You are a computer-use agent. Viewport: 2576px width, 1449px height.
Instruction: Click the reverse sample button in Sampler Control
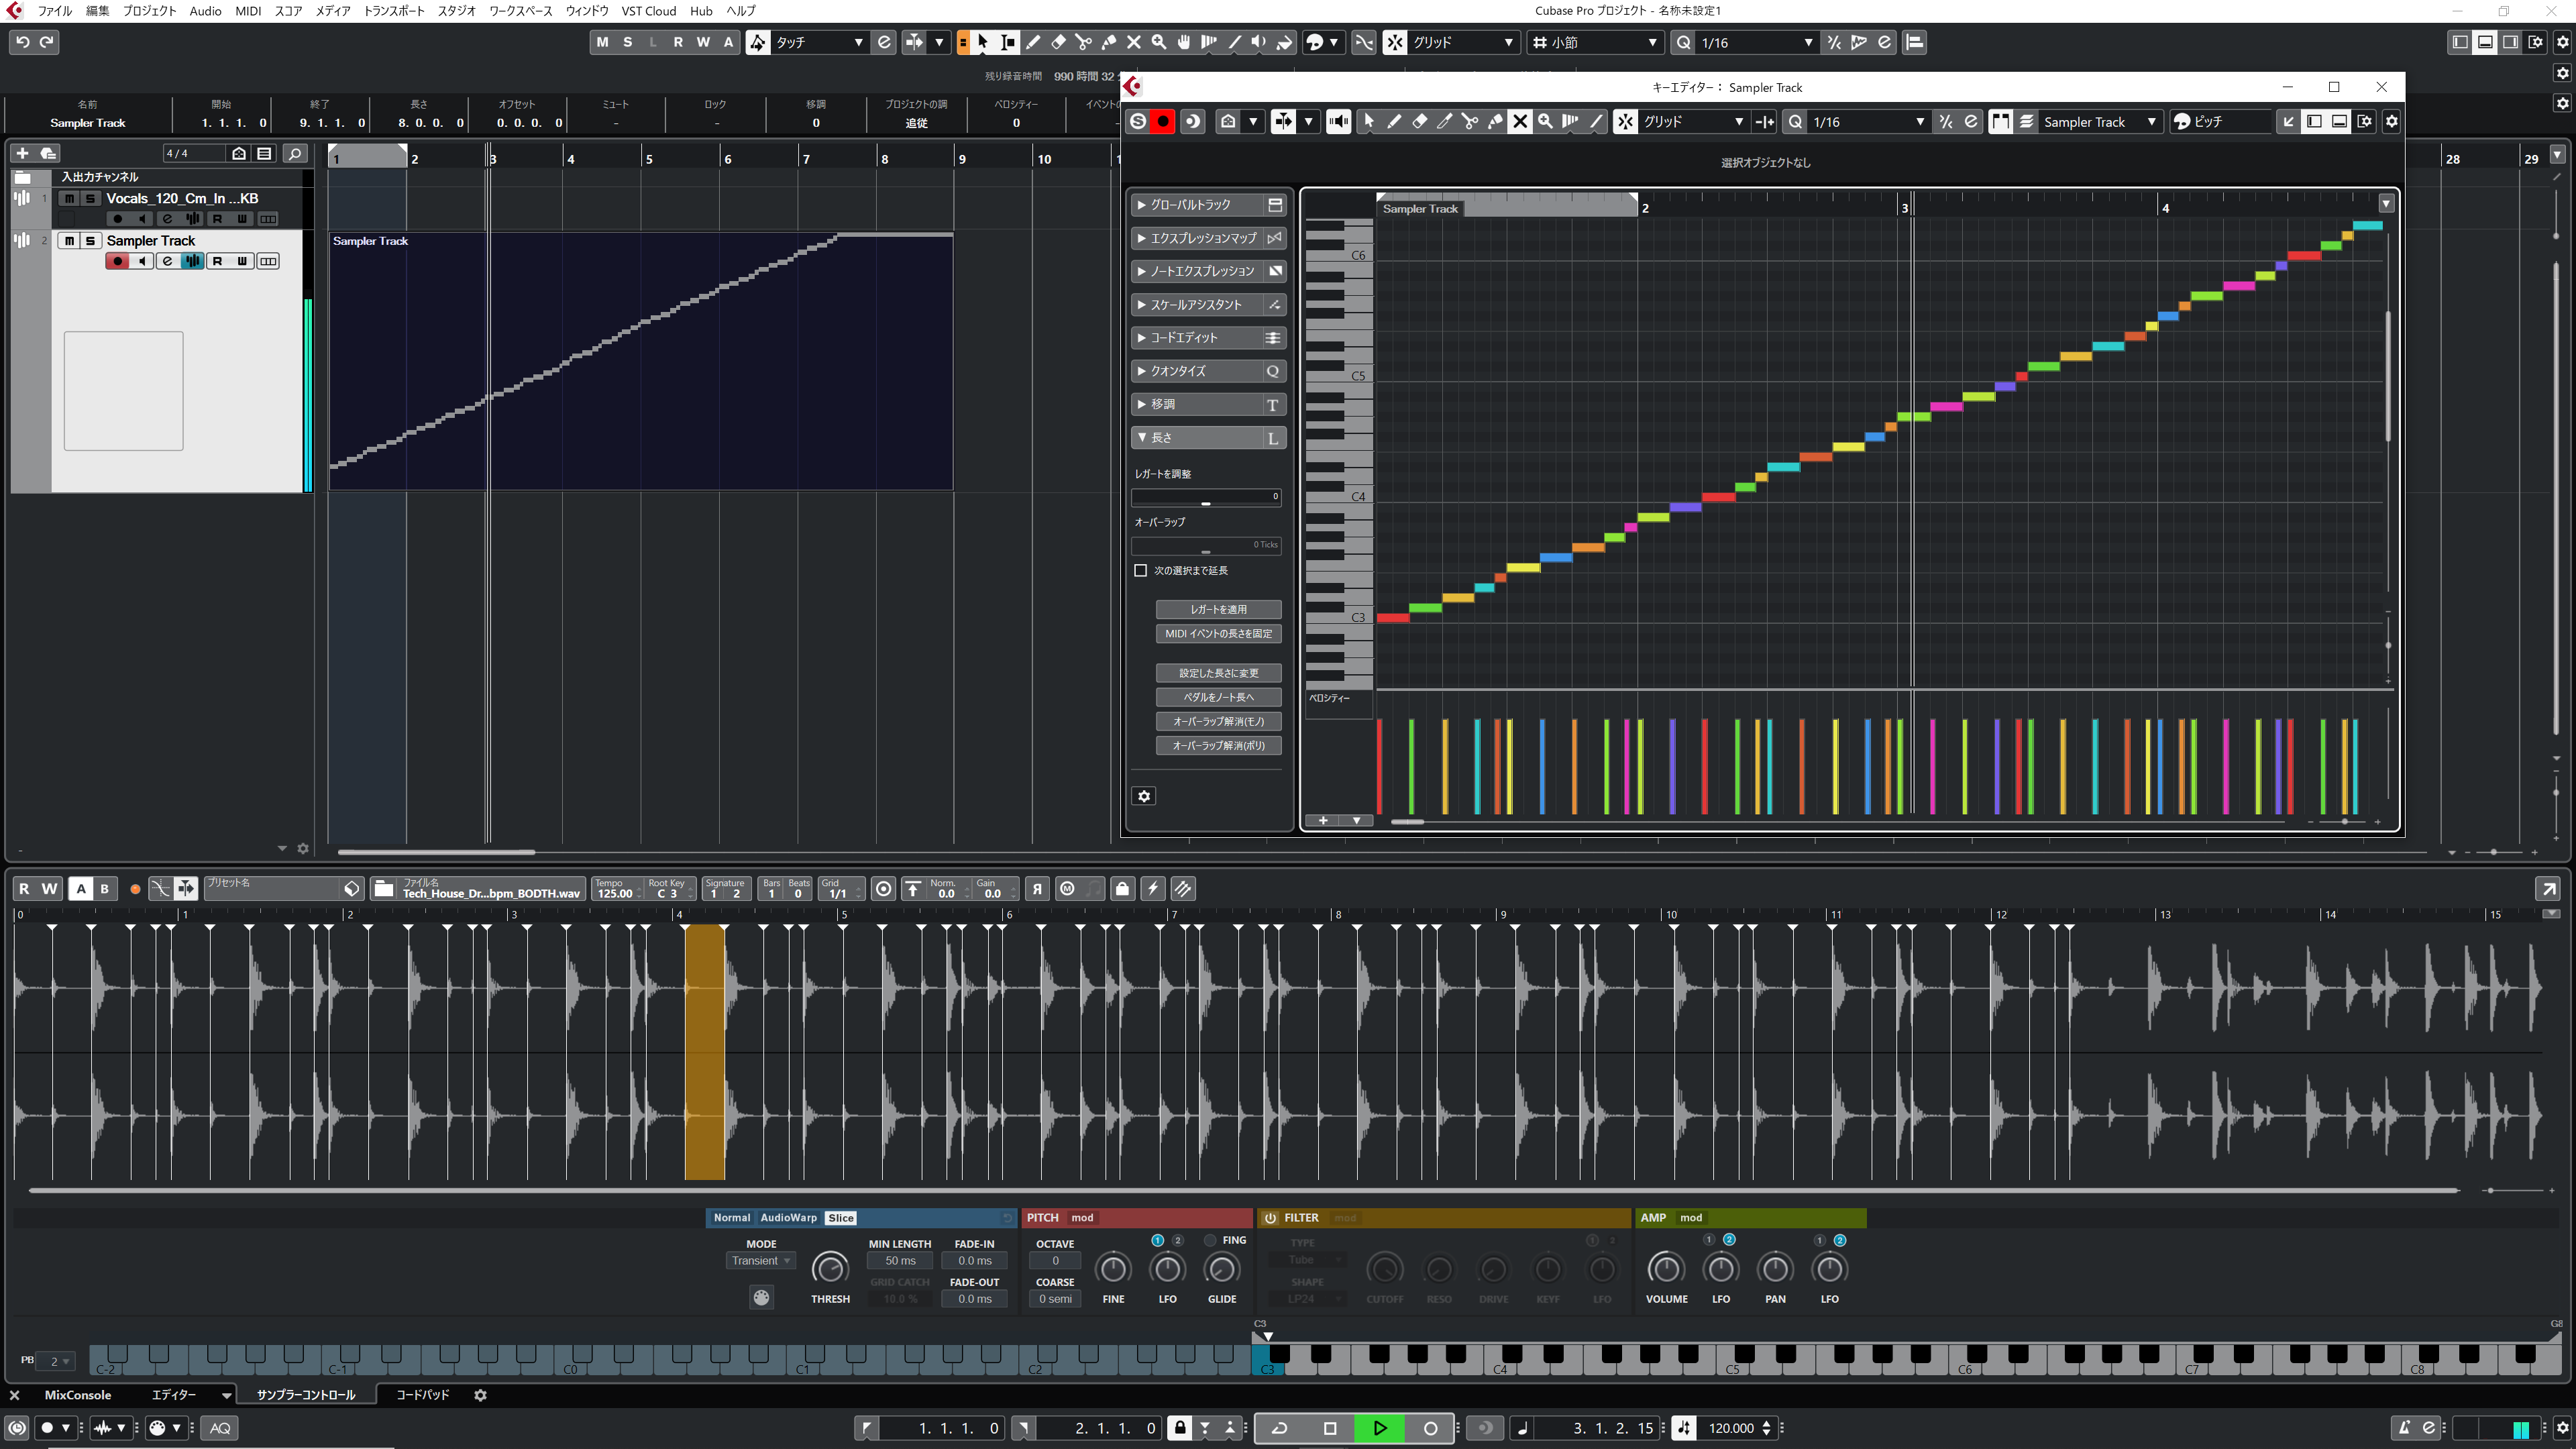[x=1037, y=888]
